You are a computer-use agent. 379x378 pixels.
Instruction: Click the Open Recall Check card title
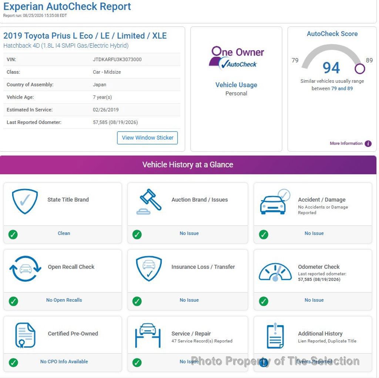click(71, 267)
